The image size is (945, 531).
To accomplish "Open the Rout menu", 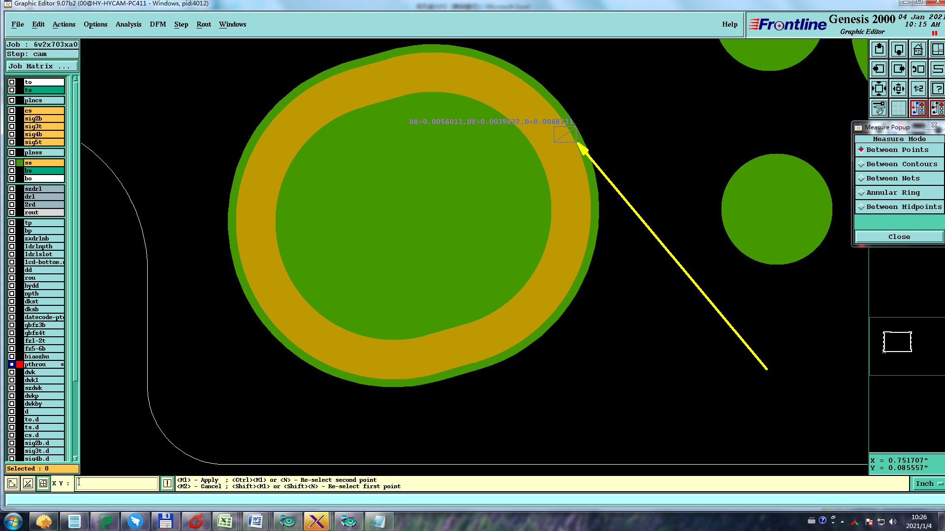I will click(204, 24).
